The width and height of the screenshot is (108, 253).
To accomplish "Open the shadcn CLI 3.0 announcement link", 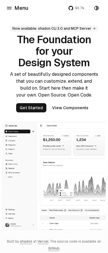I will 54,29.
